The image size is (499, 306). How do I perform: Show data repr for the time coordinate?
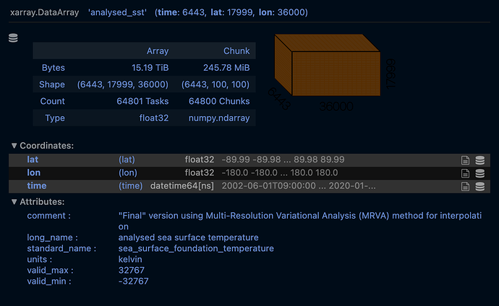coord(480,186)
